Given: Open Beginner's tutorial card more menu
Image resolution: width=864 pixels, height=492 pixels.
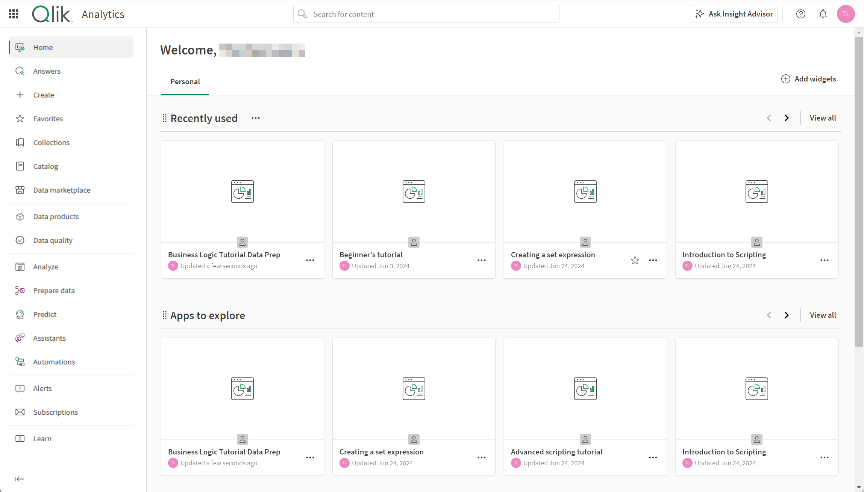Looking at the screenshot, I should 481,260.
